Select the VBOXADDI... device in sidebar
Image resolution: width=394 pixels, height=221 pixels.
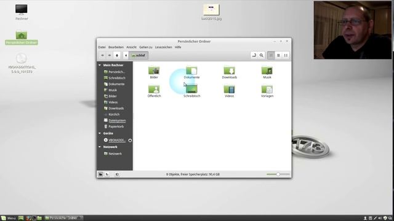(x=115, y=140)
